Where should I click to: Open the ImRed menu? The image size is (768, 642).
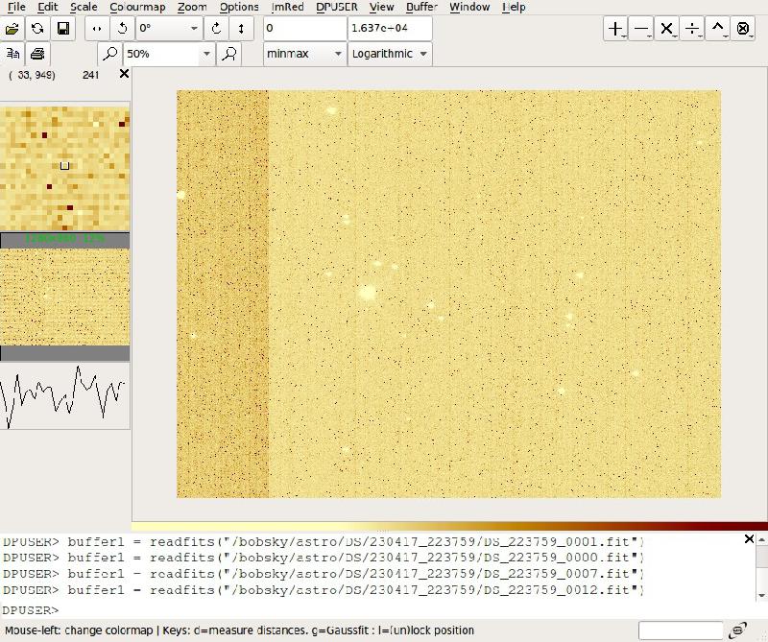287,7
